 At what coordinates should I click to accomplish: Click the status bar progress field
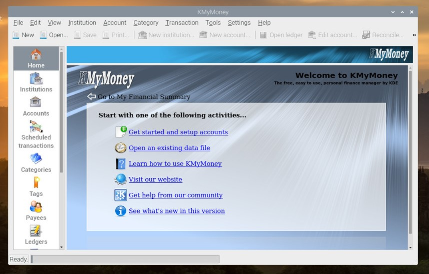coord(125,259)
